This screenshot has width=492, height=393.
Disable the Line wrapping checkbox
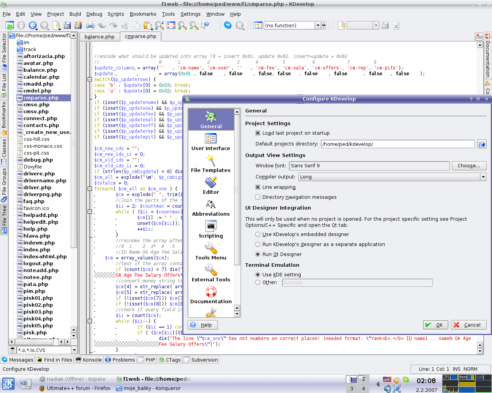(258, 187)
